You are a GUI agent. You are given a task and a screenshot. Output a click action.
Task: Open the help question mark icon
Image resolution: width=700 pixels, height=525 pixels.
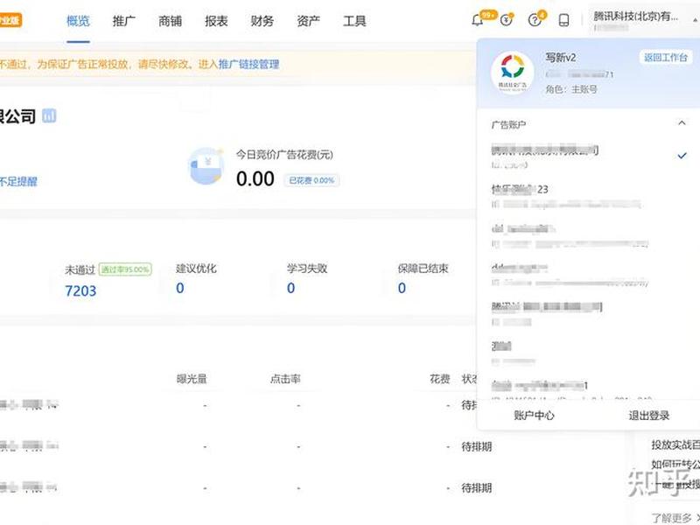(535, 20)
